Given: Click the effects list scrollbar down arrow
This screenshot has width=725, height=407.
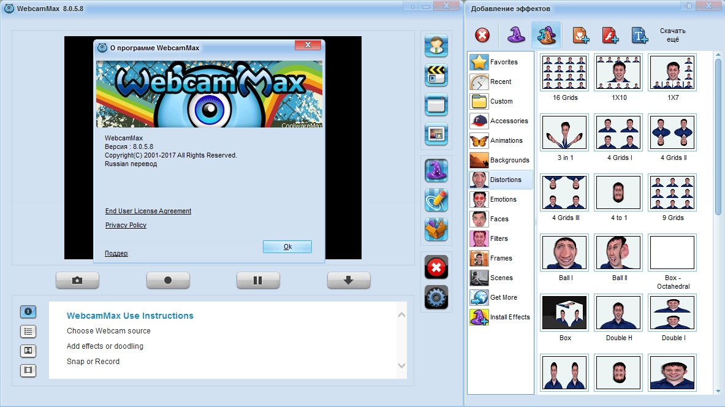Looking at the screenshot, I should click(718, 391).
